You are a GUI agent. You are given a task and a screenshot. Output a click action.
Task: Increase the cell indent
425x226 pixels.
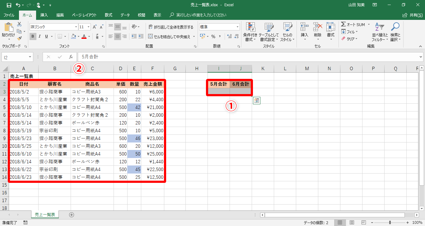141,36
